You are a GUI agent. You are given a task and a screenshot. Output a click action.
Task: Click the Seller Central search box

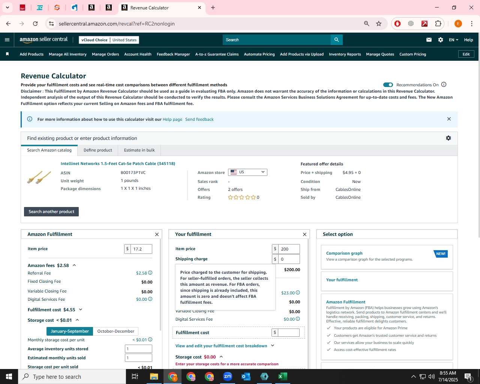tap(277, 40)
